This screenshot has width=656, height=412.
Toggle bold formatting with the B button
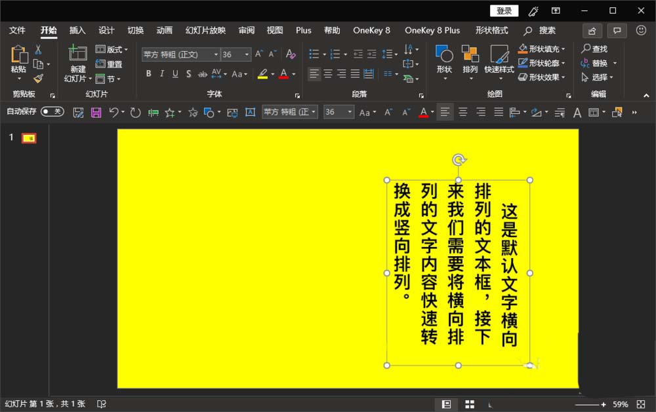[148, 74]
